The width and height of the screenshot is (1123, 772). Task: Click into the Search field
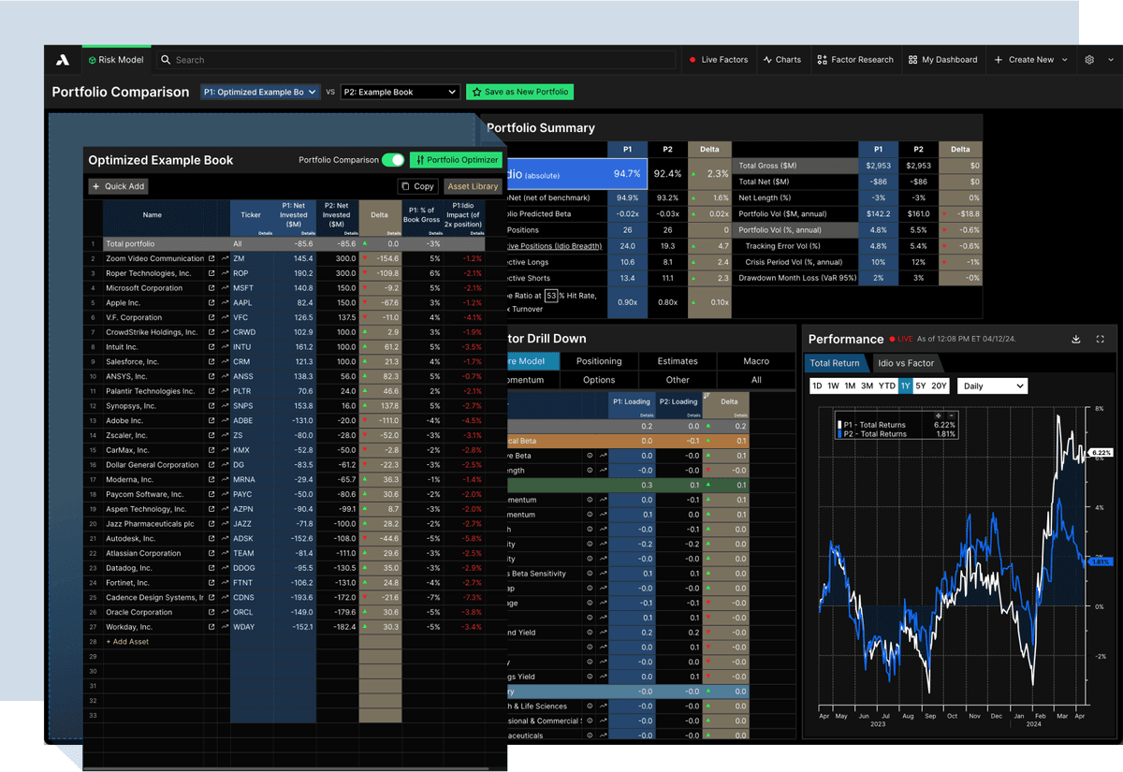[x=416, y=60]
